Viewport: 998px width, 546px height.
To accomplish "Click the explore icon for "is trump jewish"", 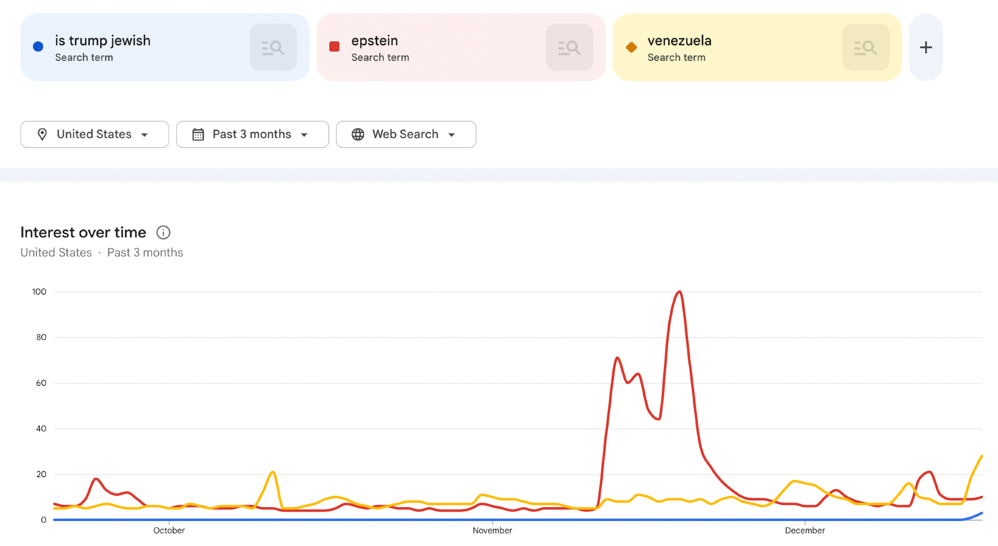I will pos(273,47).
